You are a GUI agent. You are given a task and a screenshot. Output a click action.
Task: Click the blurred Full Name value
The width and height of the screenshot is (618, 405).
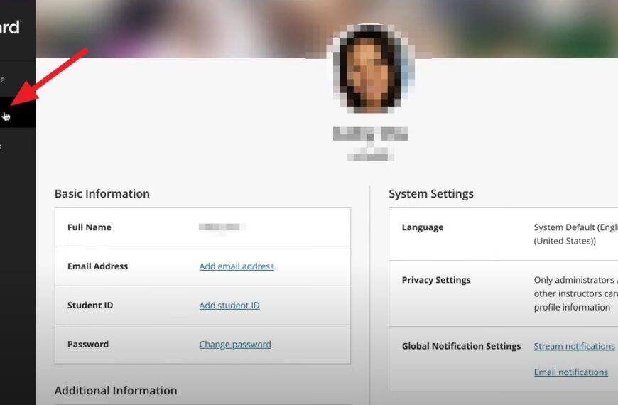pos(222,227)
